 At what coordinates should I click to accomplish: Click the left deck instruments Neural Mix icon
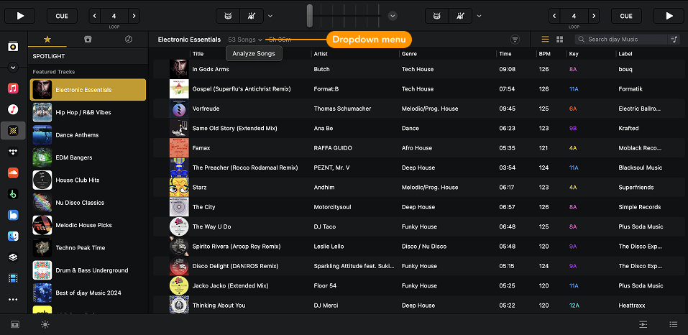pyautogui.click(x=252, y=16)
